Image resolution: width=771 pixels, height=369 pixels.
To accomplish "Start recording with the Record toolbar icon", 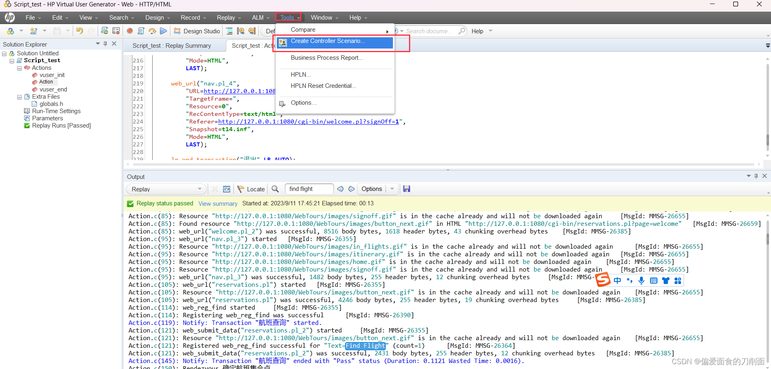I will pos(129,31).
